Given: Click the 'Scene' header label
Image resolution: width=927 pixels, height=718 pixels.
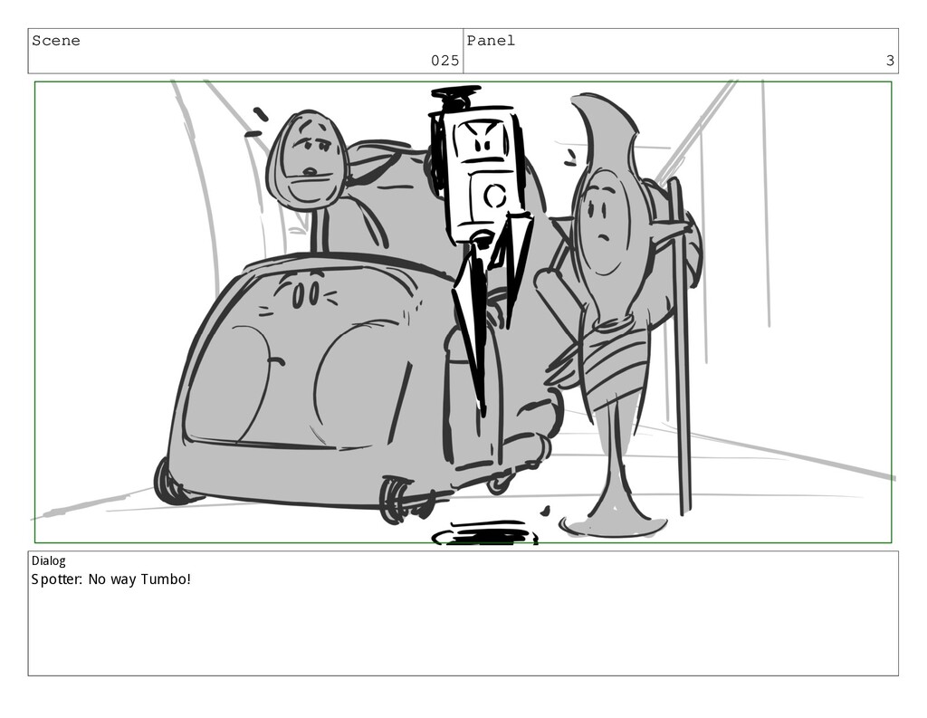Looking at the screenshot, I should (55, 41).
